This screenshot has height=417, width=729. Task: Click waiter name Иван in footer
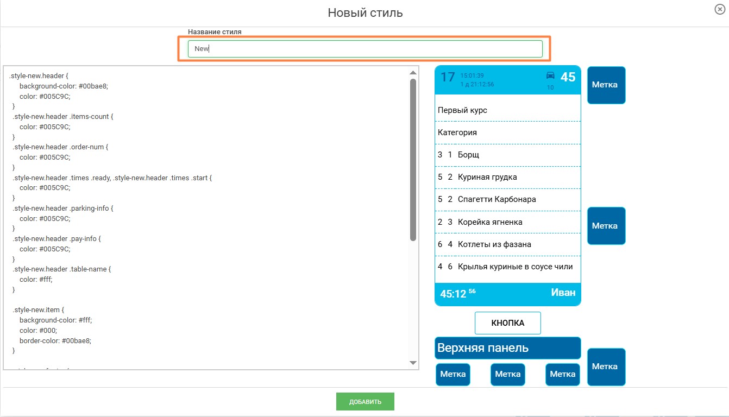[x=563, y=293]
